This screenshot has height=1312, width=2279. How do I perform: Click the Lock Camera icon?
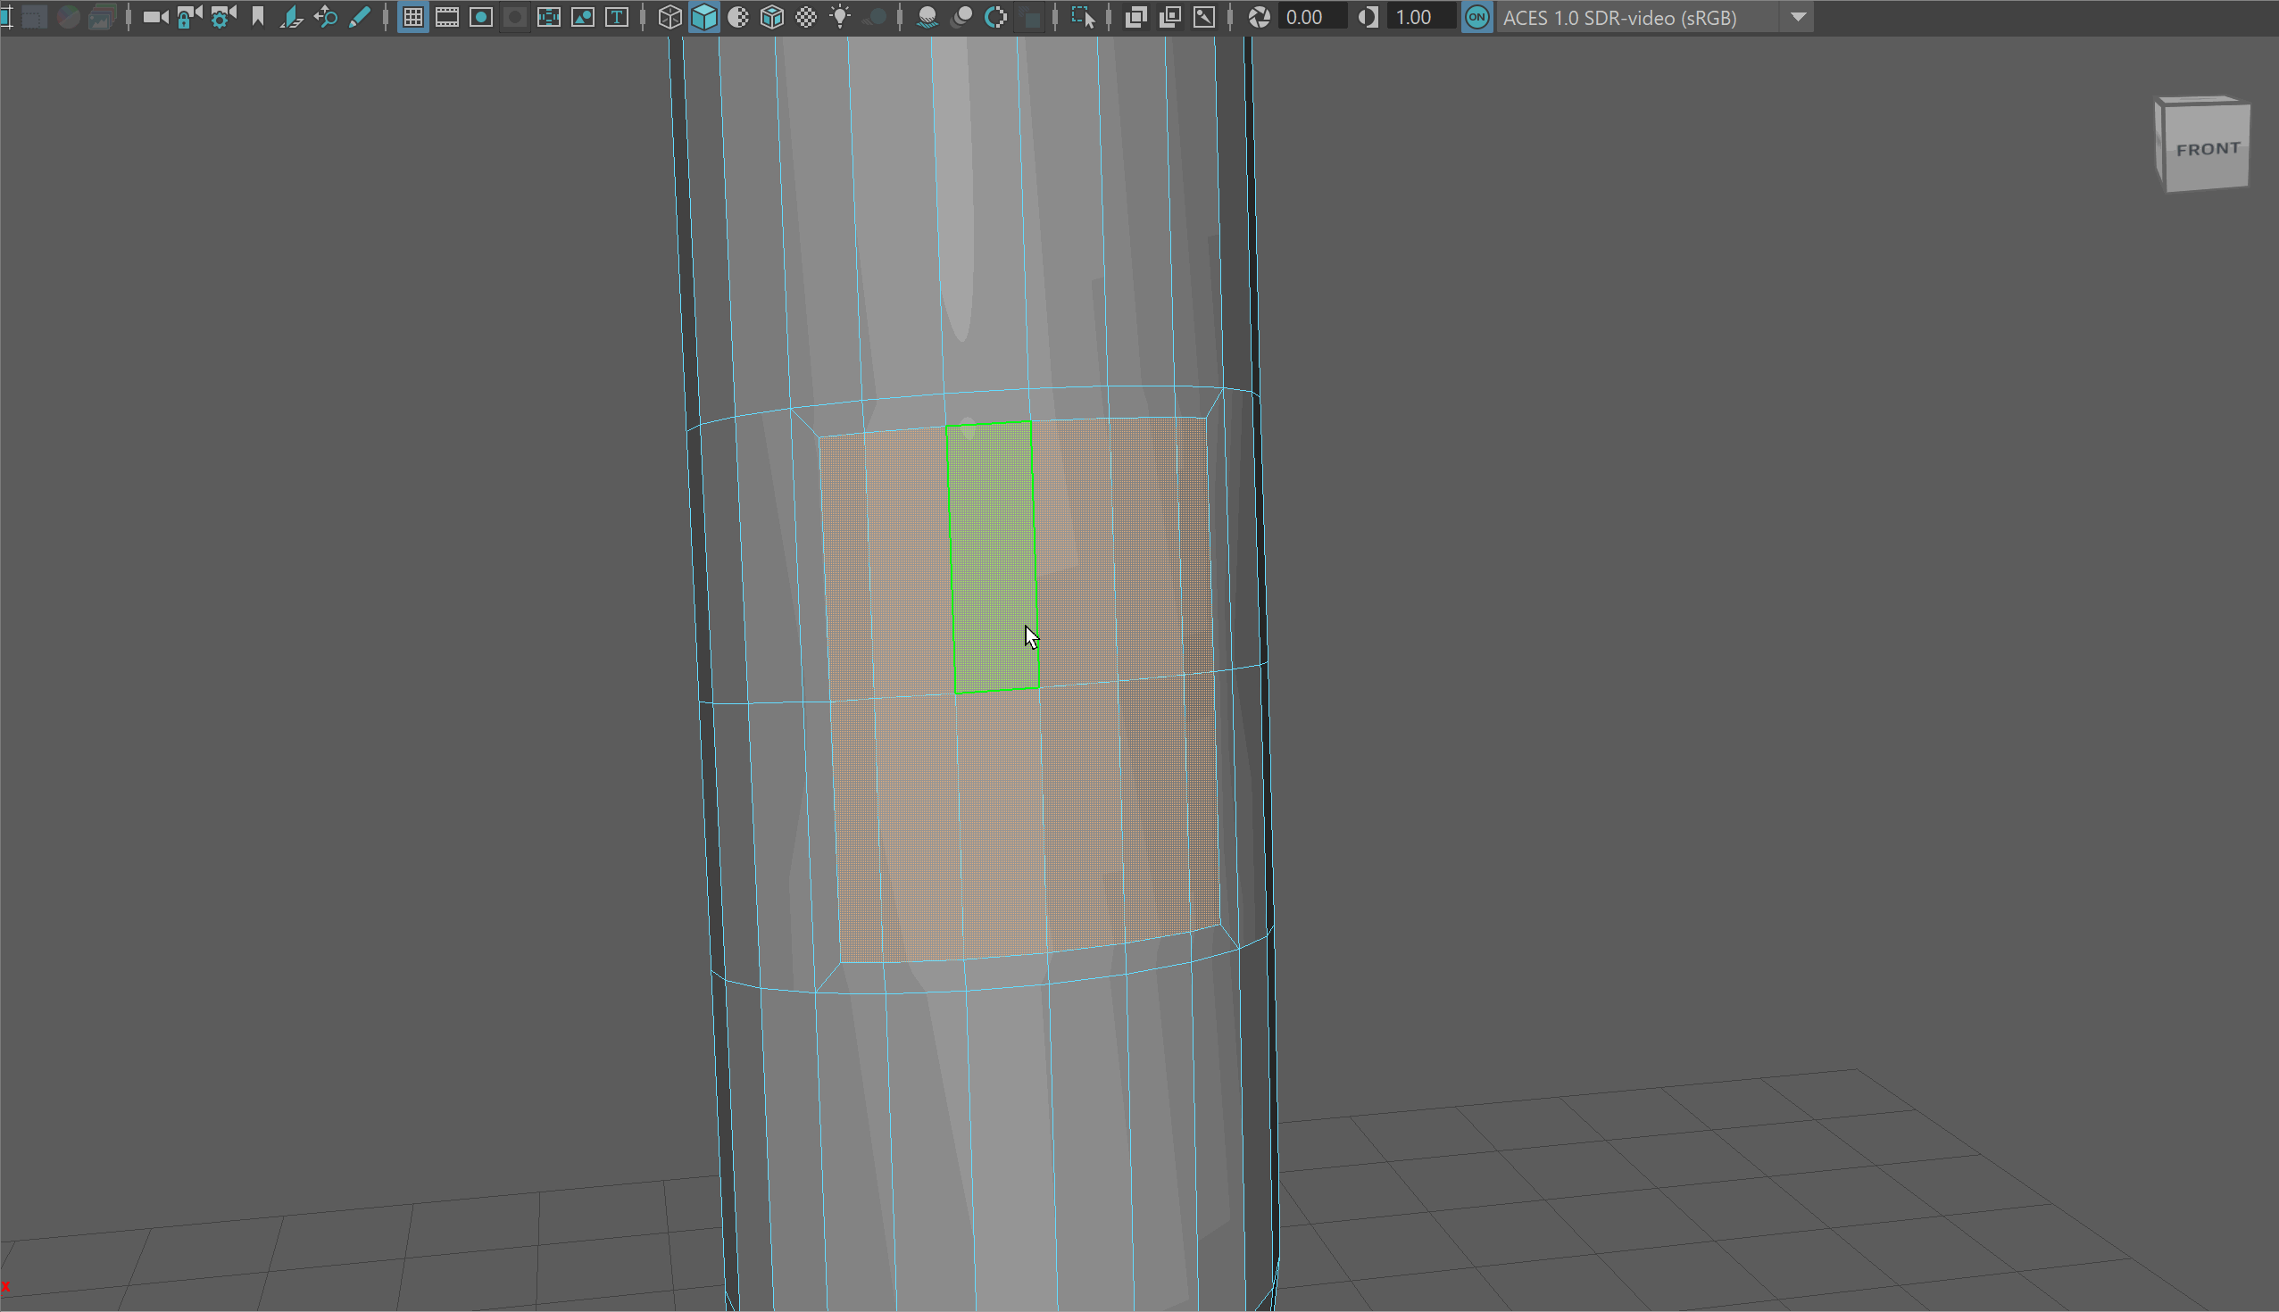tap(188, 17)
